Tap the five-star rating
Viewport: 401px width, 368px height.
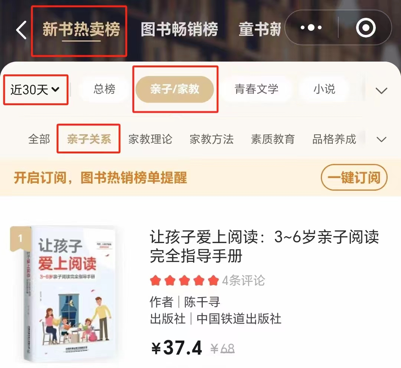[185, 280]
